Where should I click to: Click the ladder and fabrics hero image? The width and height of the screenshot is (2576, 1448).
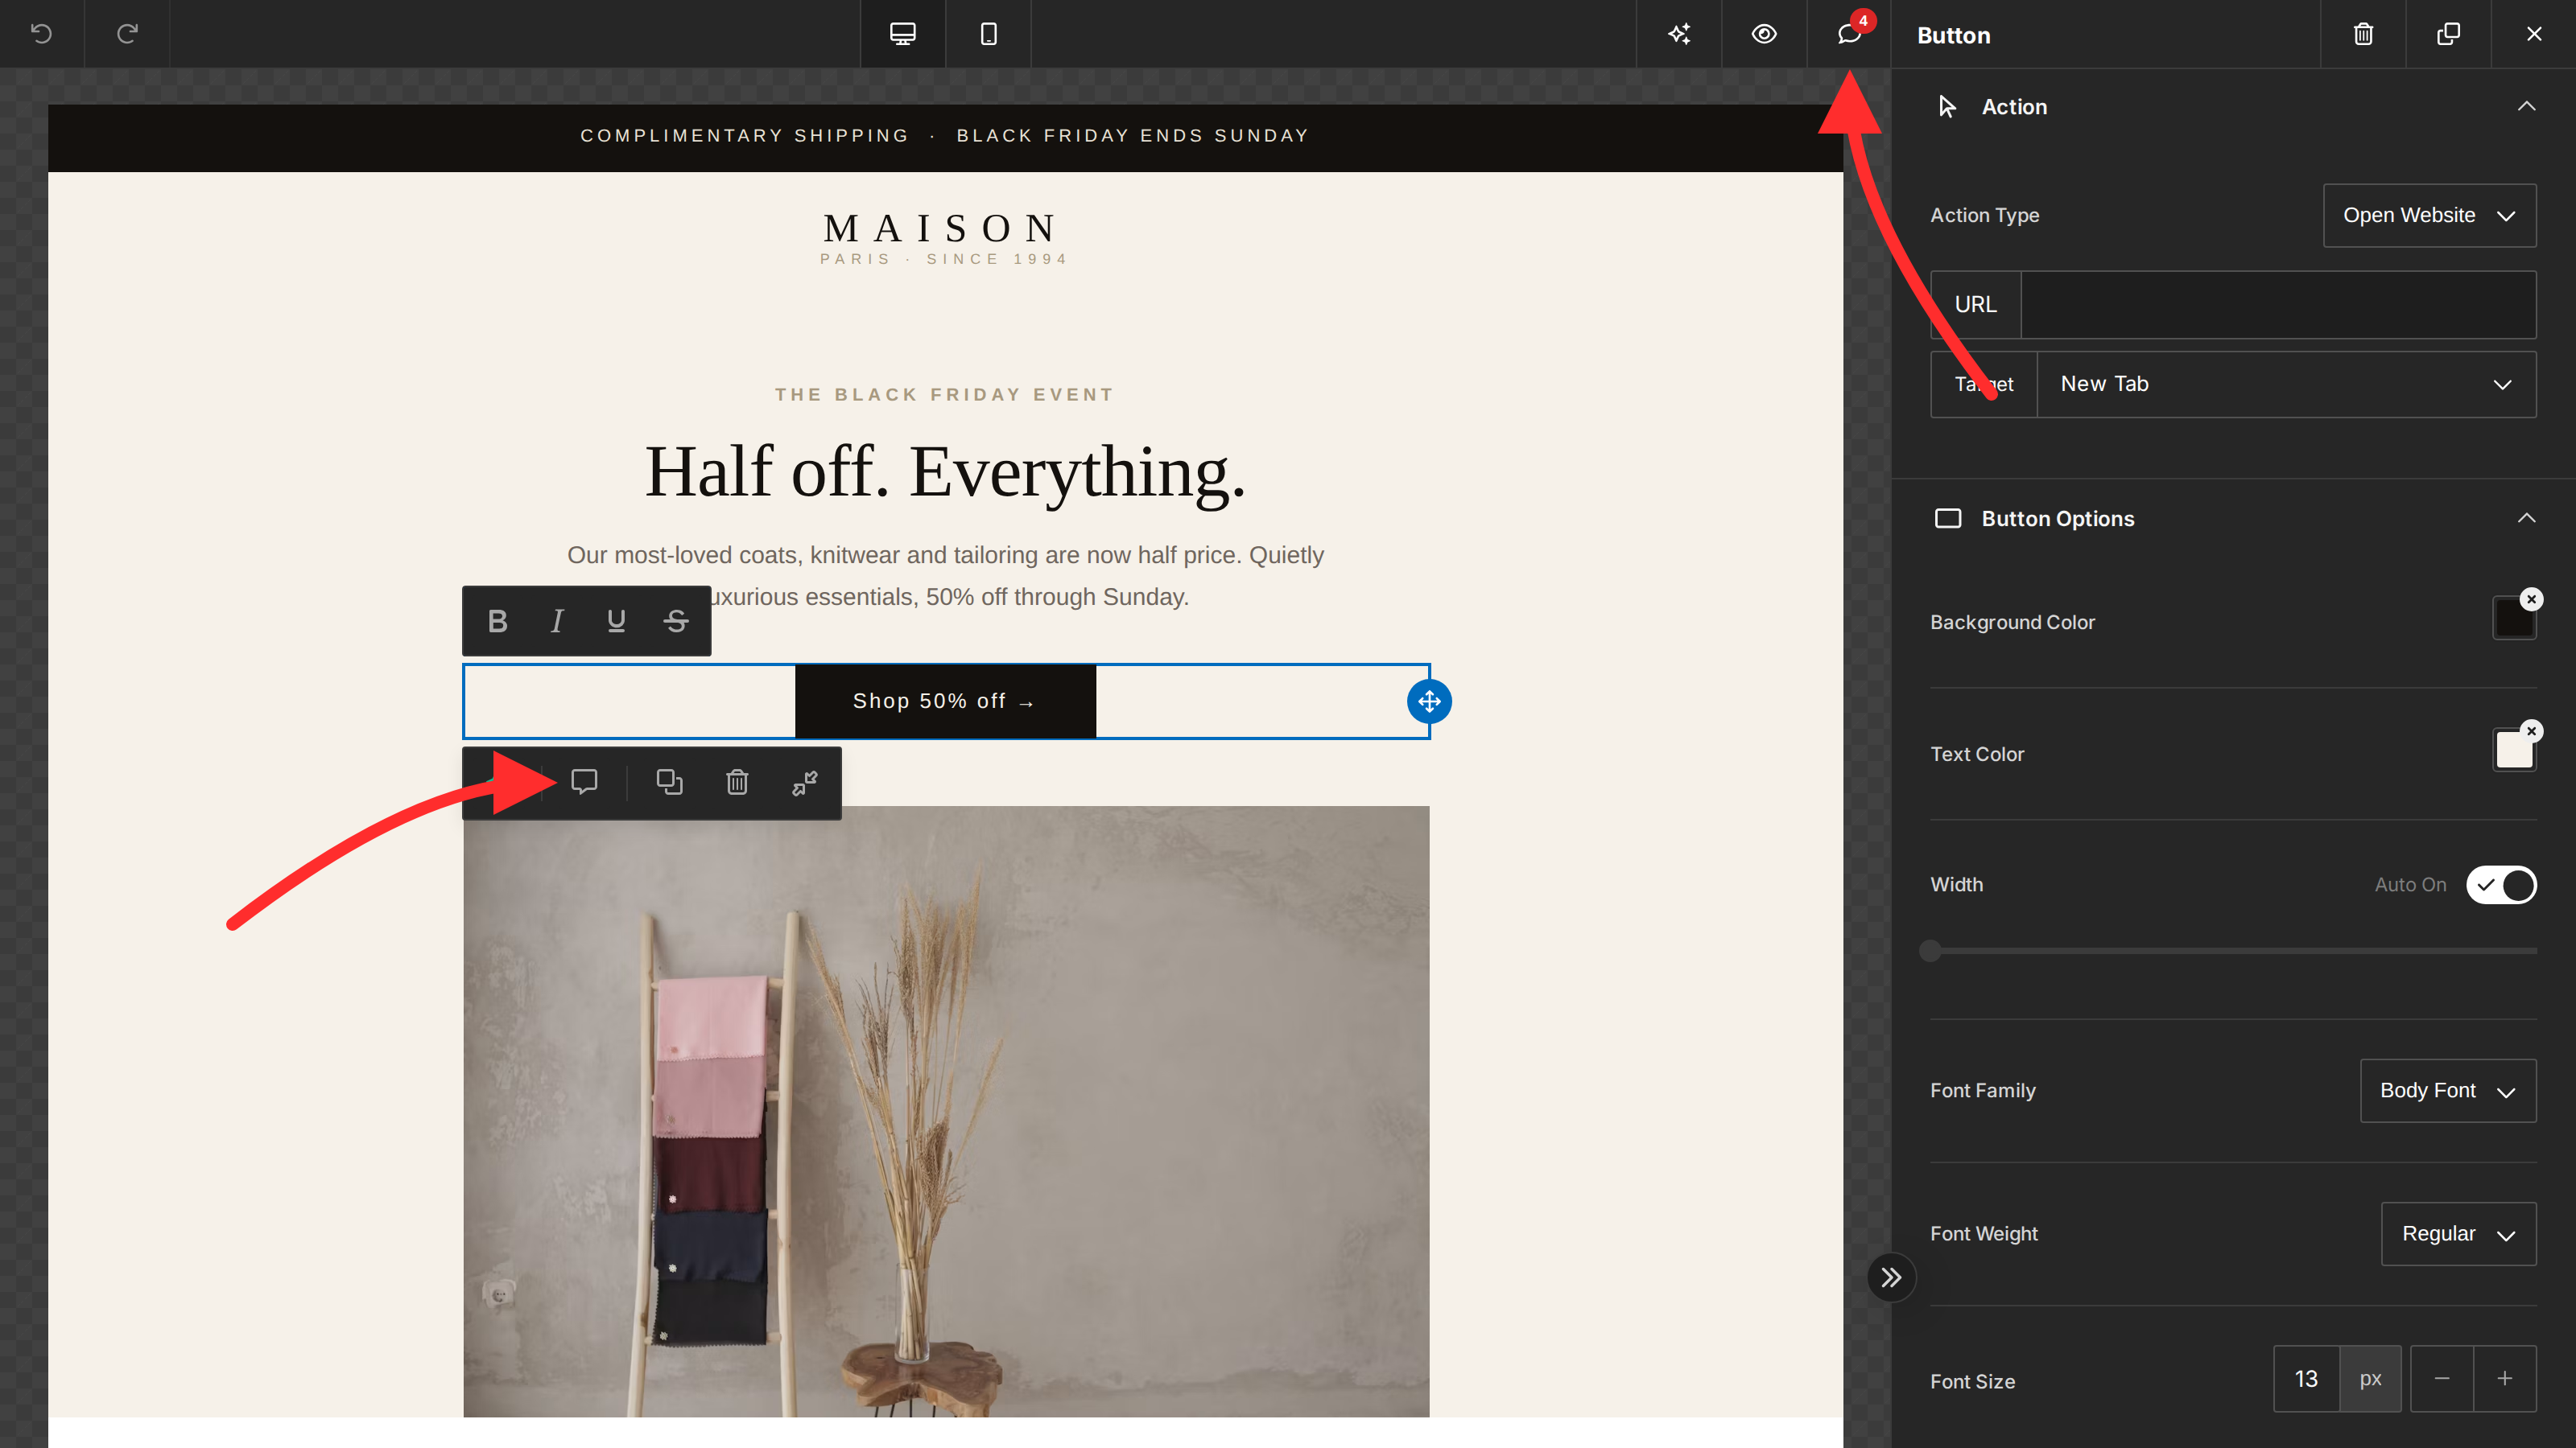946,1111
